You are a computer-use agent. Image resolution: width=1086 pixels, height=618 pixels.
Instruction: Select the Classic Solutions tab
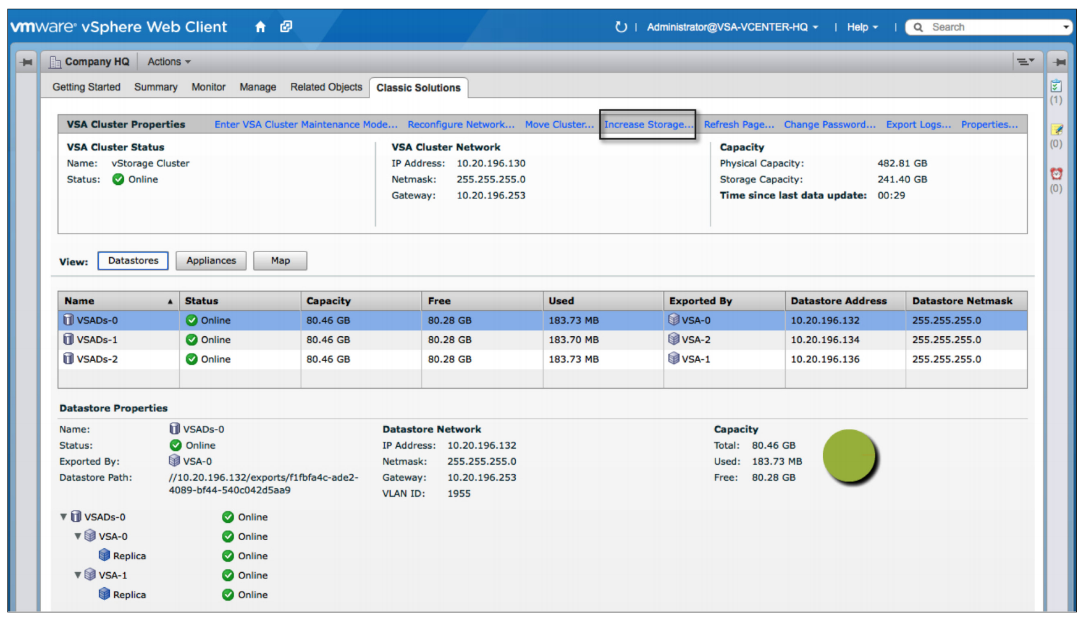click(x=418, y=88)
